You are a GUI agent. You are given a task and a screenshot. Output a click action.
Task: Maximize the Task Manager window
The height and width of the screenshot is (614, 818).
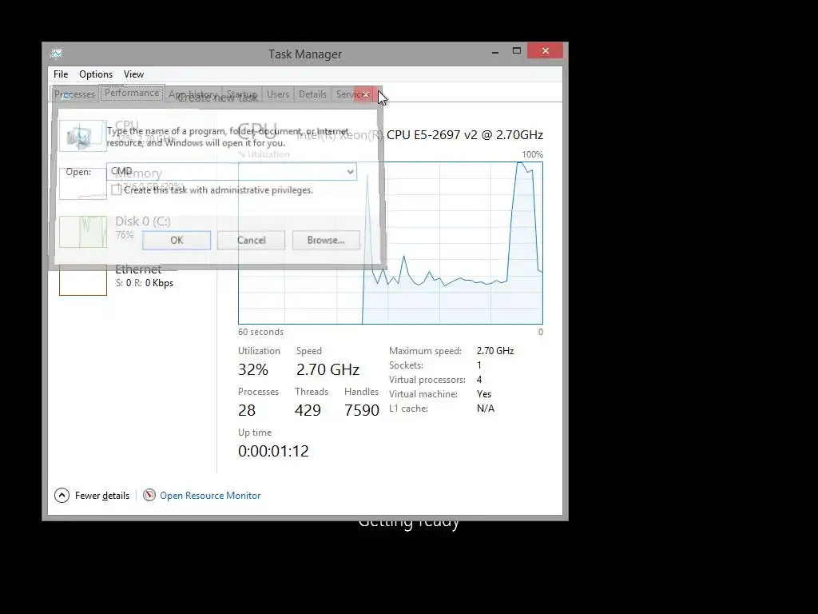pyautogui.click(x=517, y=50)
